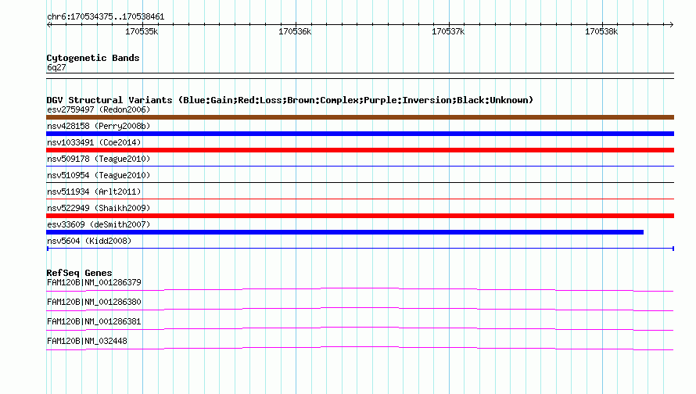
Task: Click the red bar under nsv522949
Action: 360,216
